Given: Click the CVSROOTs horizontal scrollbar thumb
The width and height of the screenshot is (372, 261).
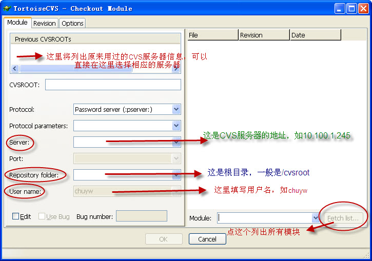Looking at the screenshot, I should (x=75, y=69).
